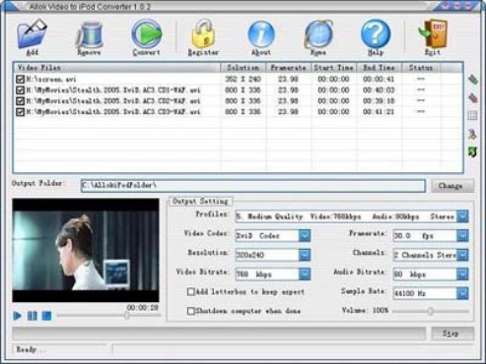Click the Stop button by the progress bar
Viewport: 486px width, 364px height.
click(x=452, y=334)
